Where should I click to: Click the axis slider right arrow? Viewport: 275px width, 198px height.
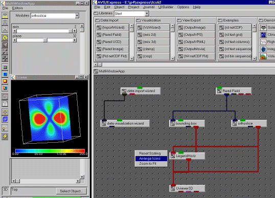75,31
